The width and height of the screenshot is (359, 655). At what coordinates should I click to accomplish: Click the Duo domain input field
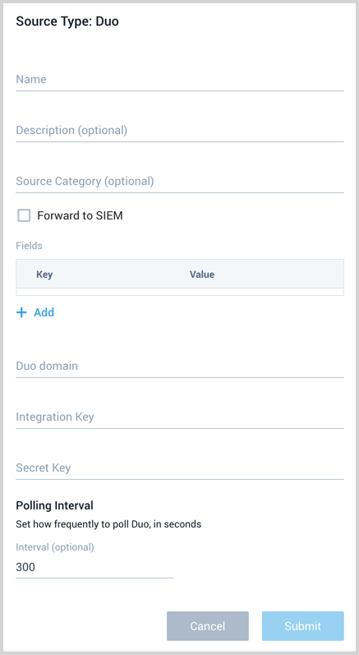point(180,367)
